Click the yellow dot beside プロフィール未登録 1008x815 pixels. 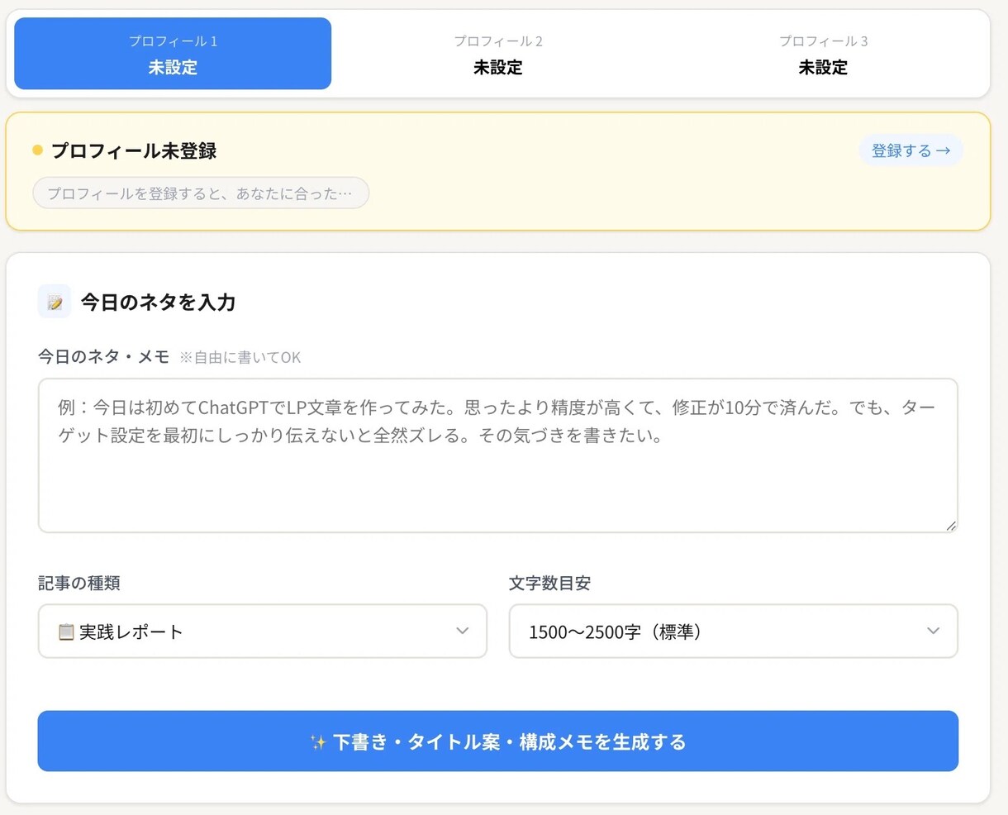tap(37, 150)
